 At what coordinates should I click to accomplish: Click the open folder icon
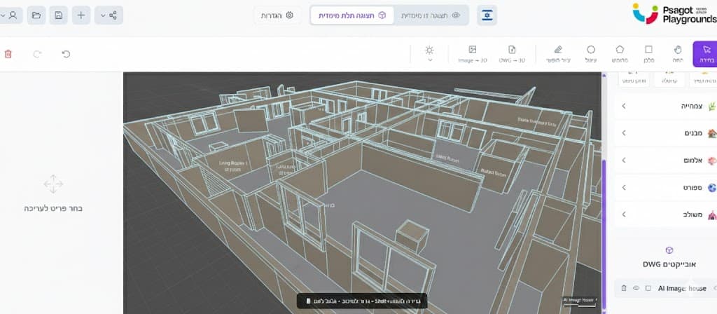36,15
